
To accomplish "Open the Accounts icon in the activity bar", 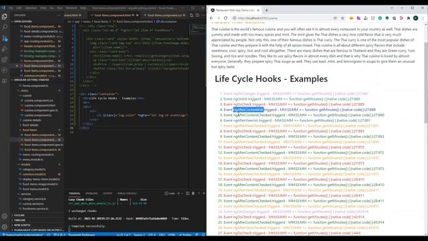I will (x=5, y=216).
